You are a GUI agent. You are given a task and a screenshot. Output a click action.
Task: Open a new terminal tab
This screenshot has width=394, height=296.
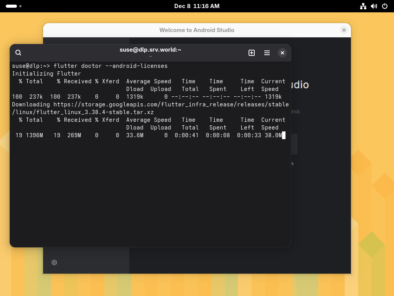[252, 53]
